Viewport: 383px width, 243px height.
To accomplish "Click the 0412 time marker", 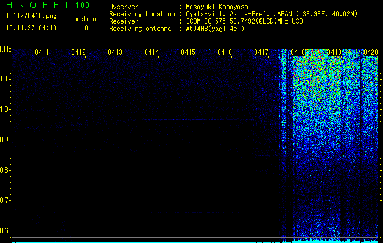I will [79, 52].
